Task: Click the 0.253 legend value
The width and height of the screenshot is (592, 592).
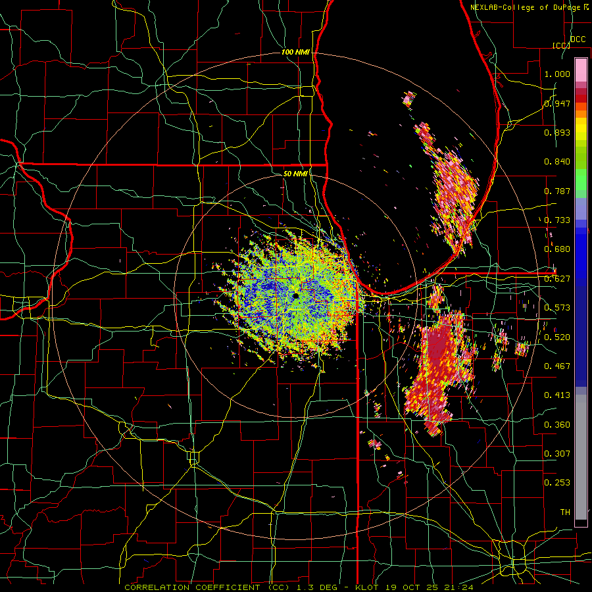Action: [557, 483]
